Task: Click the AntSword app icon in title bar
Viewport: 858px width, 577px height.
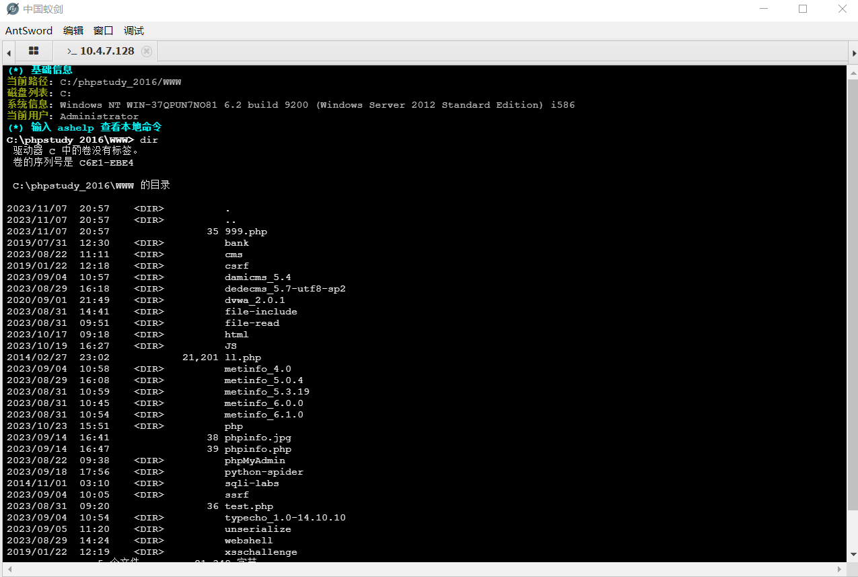Action: [12, 9]
